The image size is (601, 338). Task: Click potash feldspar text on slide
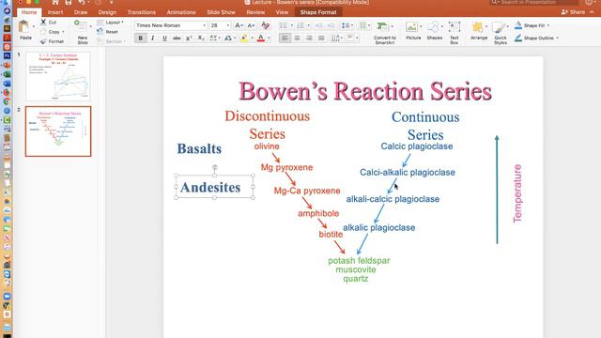[x=359, y=261]
